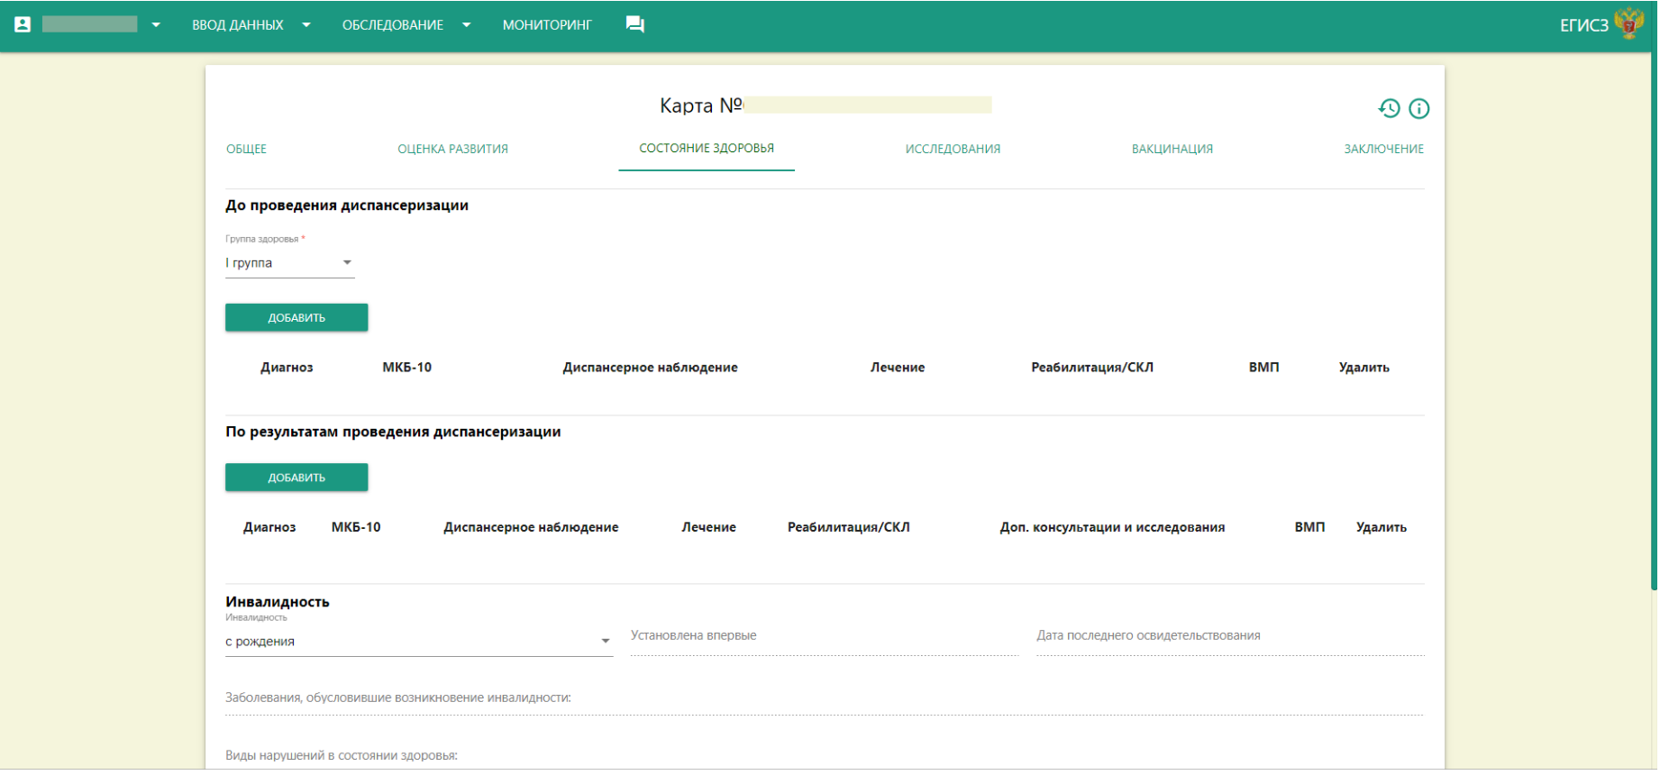Switch to the ЗАКЛЮЧЕНИЕ tab
Screen dimensions: 1660x775
[1384, 149]
